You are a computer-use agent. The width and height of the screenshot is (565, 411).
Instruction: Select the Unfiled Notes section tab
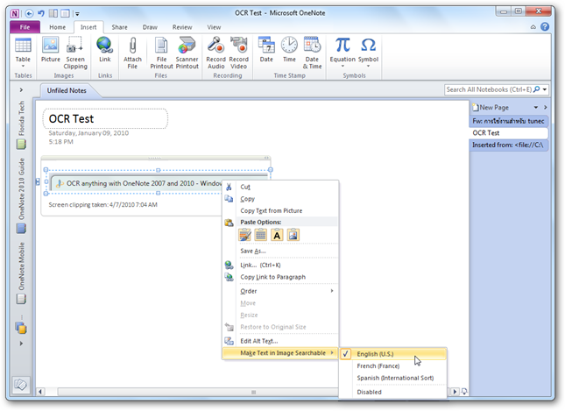(67, 90)
